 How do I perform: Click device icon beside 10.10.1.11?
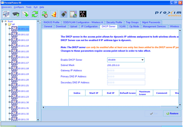click(14, 29)
